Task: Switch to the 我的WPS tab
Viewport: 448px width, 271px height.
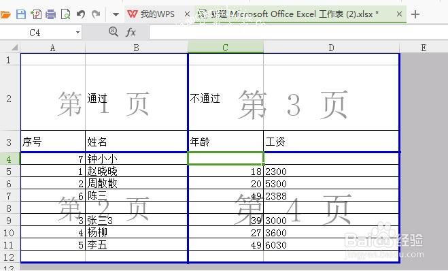Action: pos(152,14)
